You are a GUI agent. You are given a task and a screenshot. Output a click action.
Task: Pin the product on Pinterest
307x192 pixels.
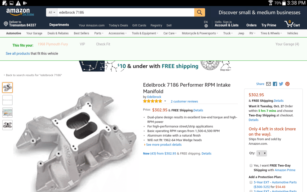pyautogui.click(x=287, y=84)
